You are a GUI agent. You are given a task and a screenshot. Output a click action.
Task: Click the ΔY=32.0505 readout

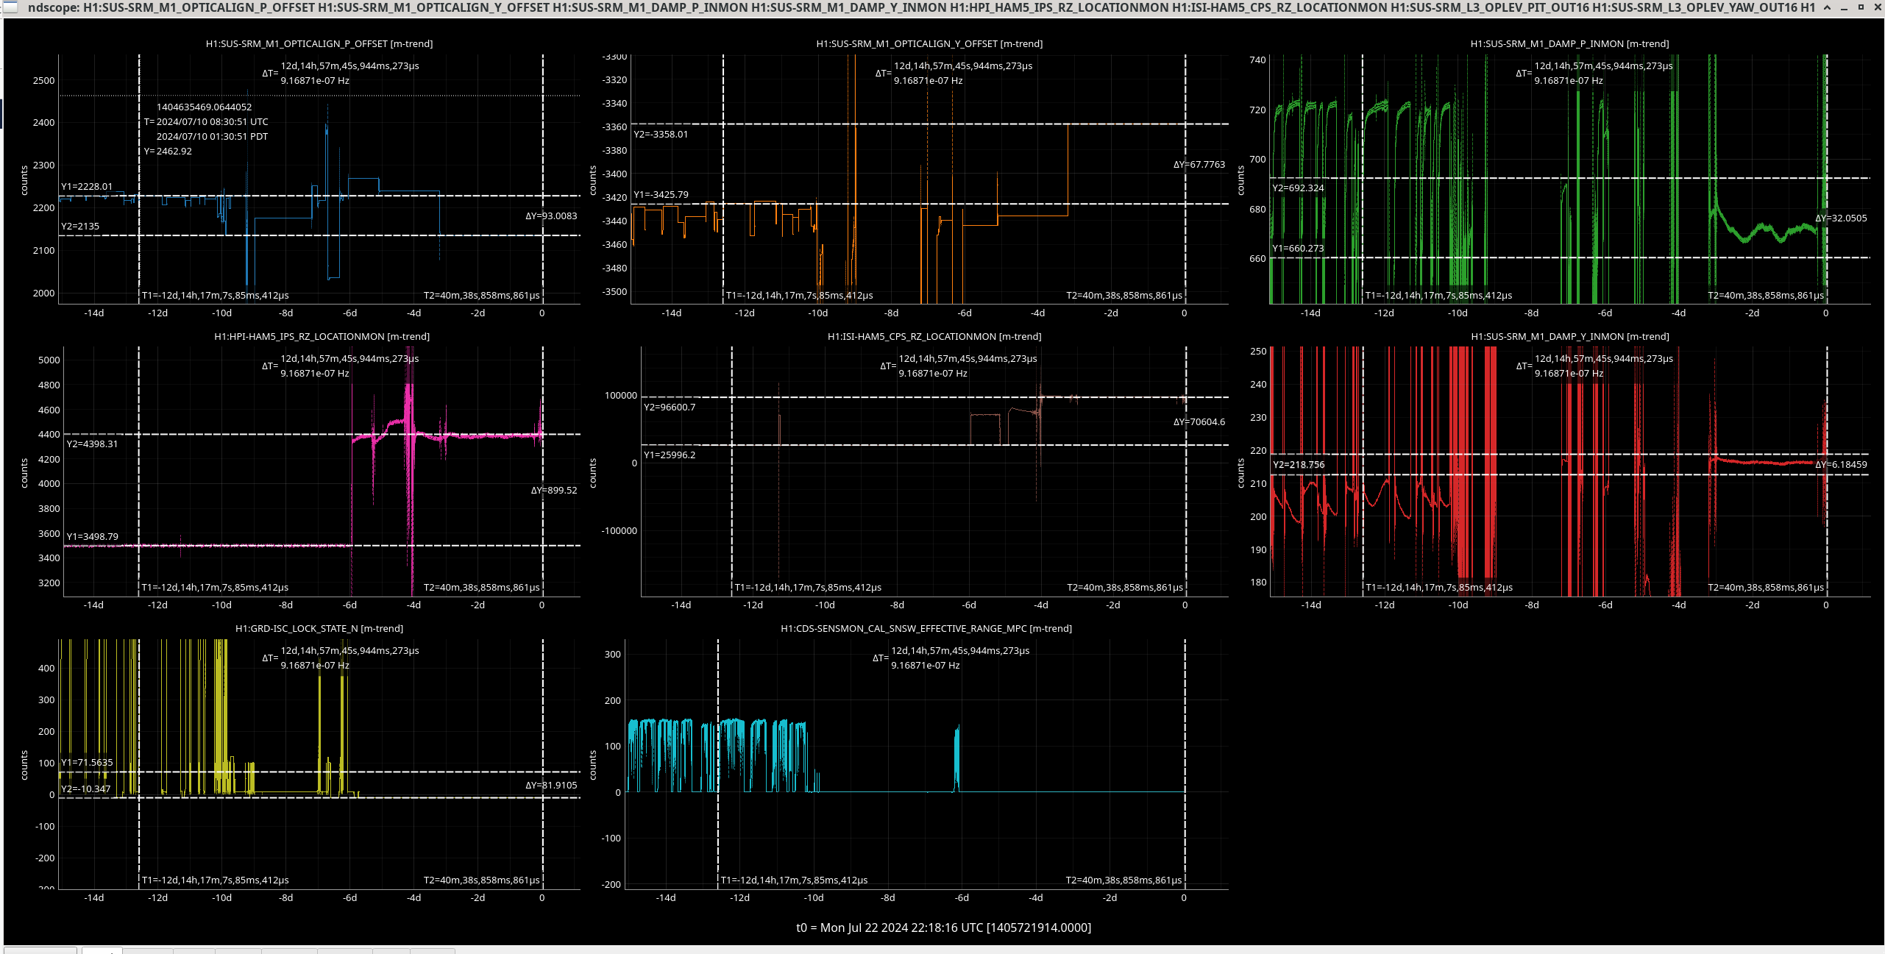tap(1841, 218)
